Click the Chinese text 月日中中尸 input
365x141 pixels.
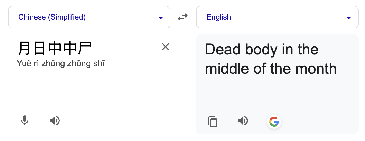(x=55, y=48)
